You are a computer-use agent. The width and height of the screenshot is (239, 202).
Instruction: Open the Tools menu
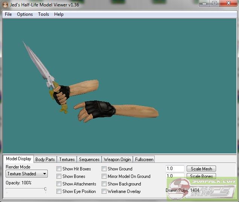click(x=43, y=14)
